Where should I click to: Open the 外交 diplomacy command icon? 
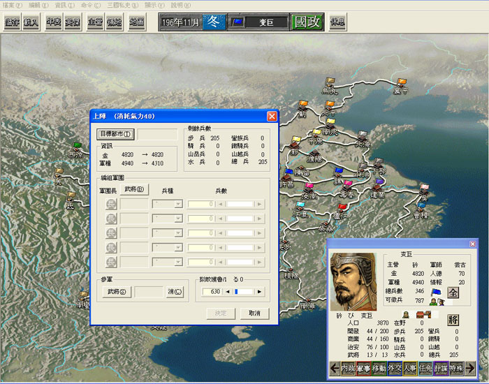click(x=395, y=368)
